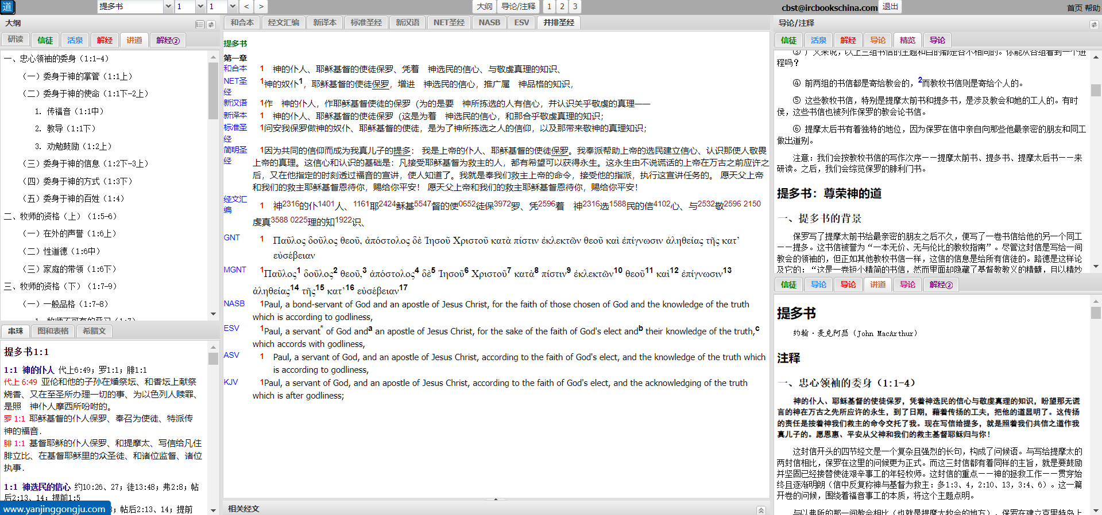Click the list view icon in 大纲 panel header
1102x515 pixels.
(199, 24)
